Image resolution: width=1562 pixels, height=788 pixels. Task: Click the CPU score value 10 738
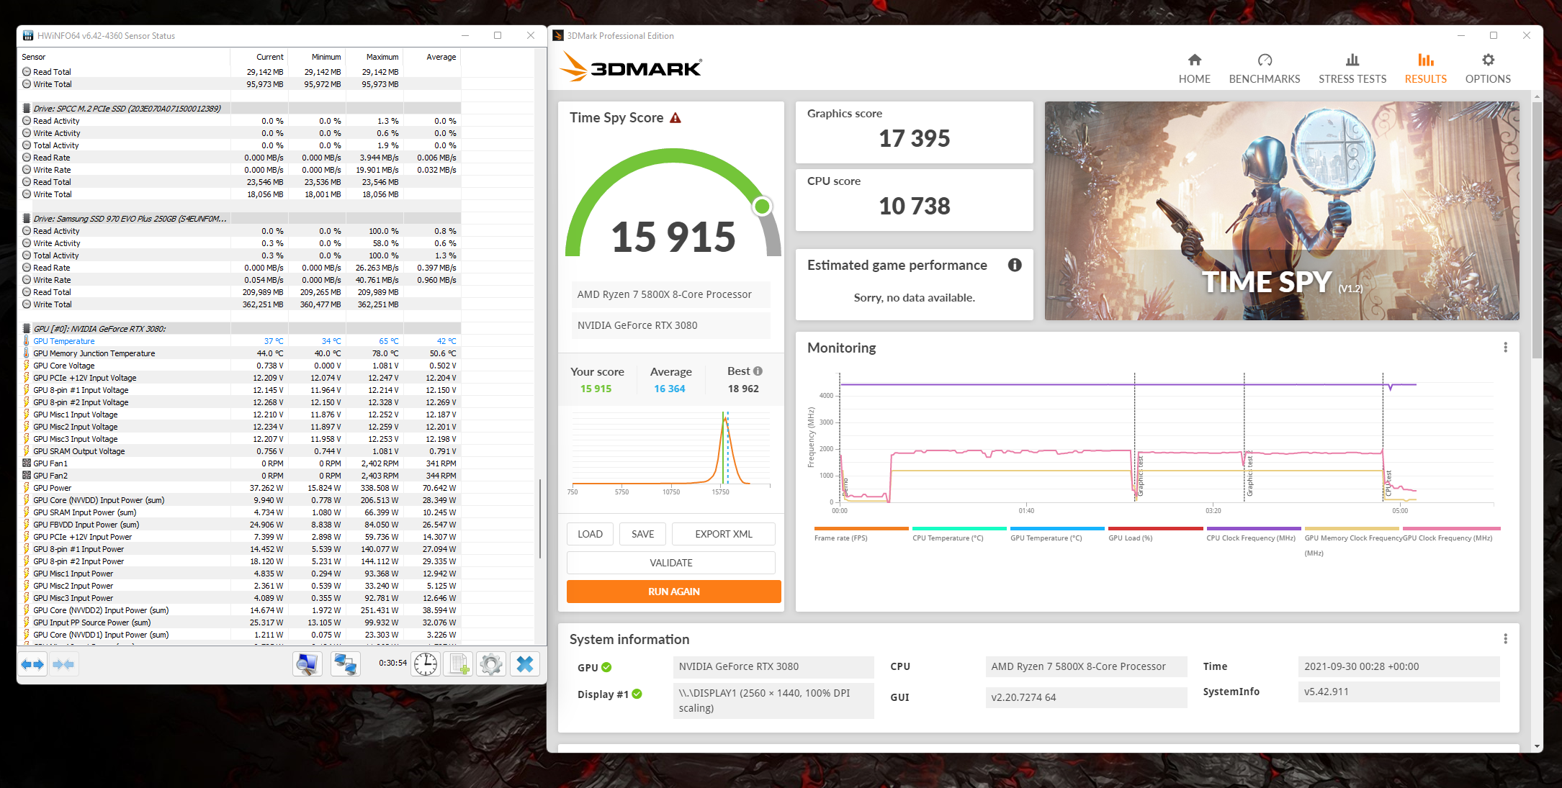(915, 206)
